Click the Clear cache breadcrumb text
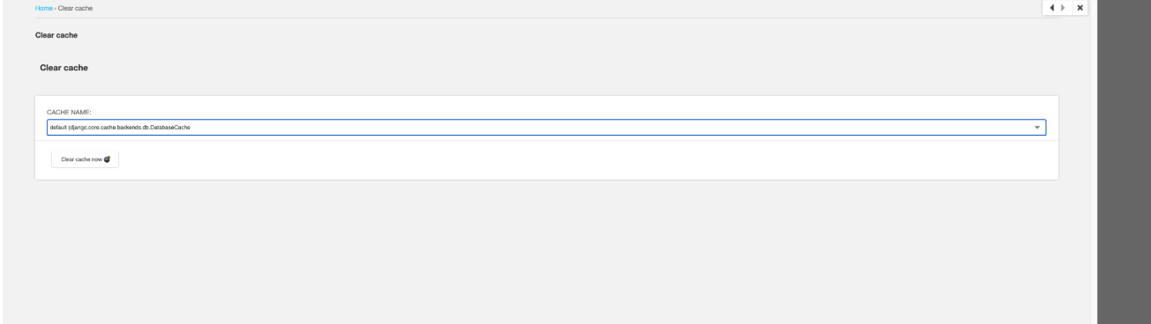Screen dimensions: 1151x324 tap(75, 8)
